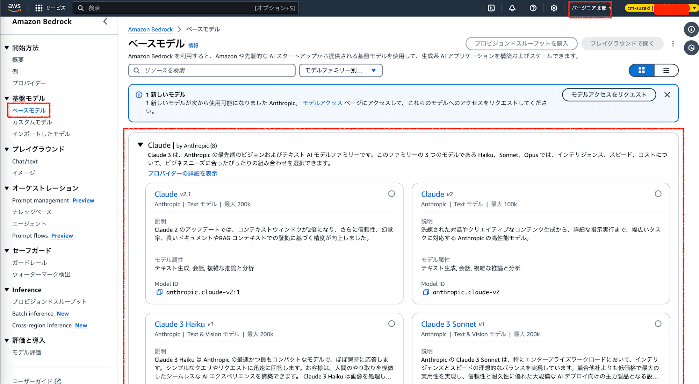Follow the モデルアクセス link in banner

pos(322,103)
